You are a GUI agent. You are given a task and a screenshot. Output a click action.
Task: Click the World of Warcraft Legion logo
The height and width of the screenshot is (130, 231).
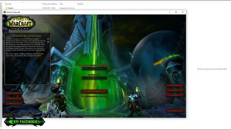(x=20, y=23)
